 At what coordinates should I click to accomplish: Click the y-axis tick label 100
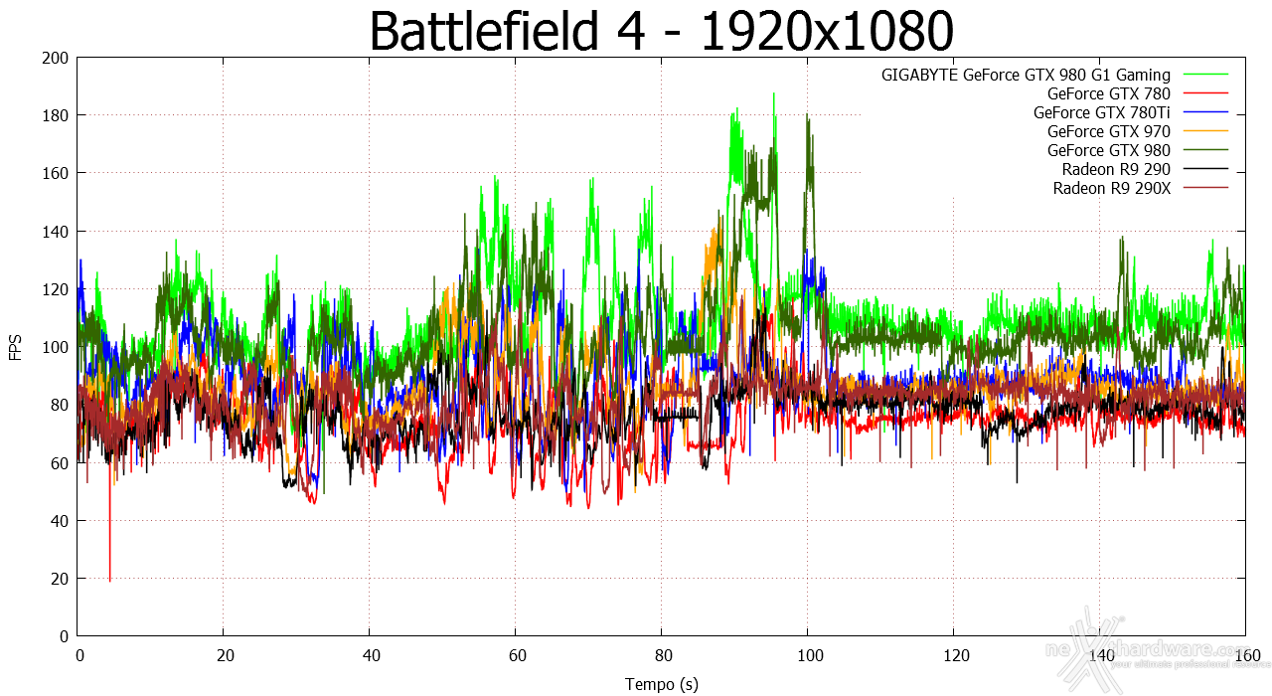[x=56, y=347]
